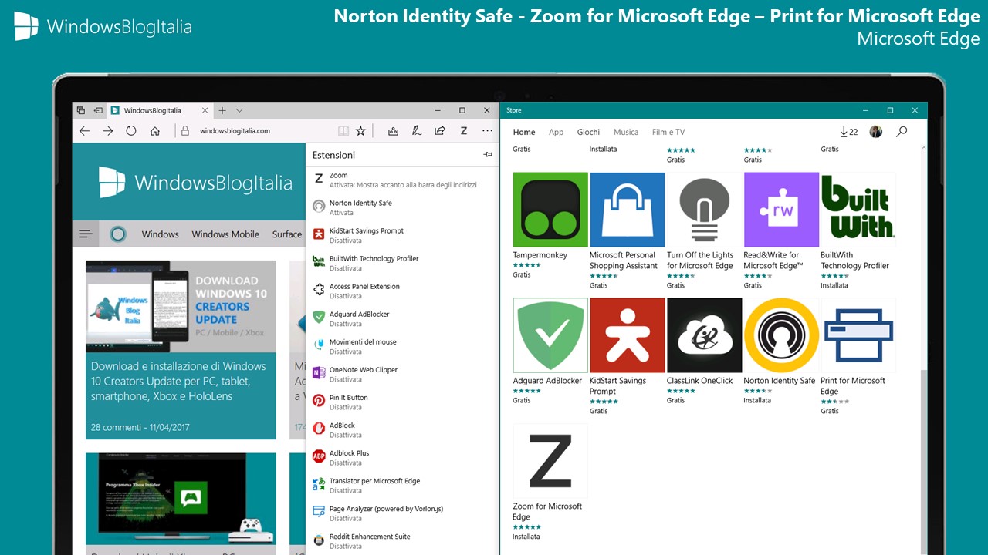Open new tab in Edge
The image size is (988, 555).
[222, 111]
